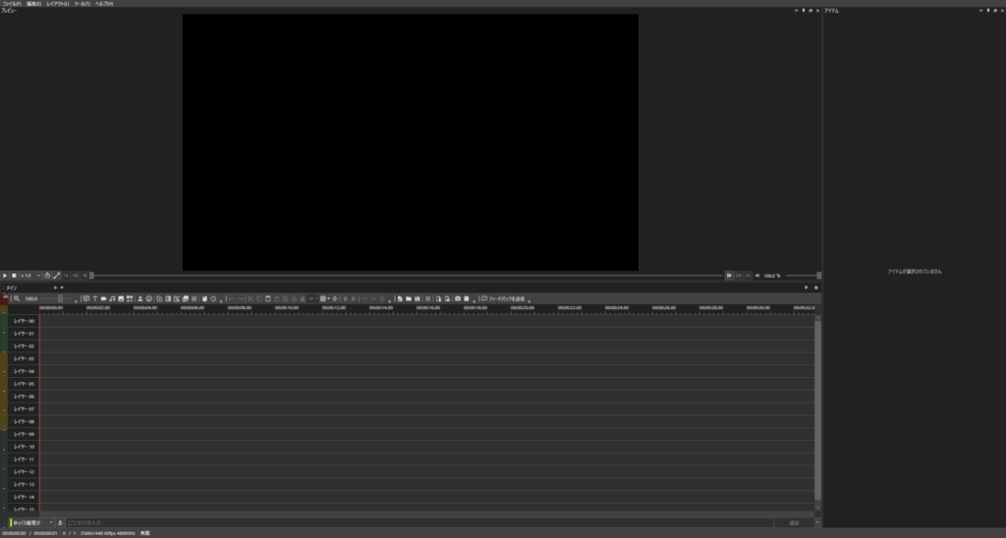Open the ファイル menu
The image size is (1006, 538).
click(12, 4)
